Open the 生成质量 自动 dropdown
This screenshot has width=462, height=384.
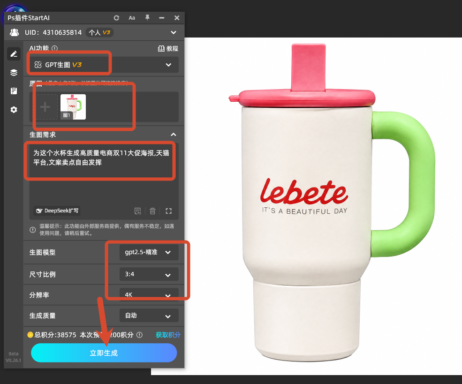[x=149, y=316]
